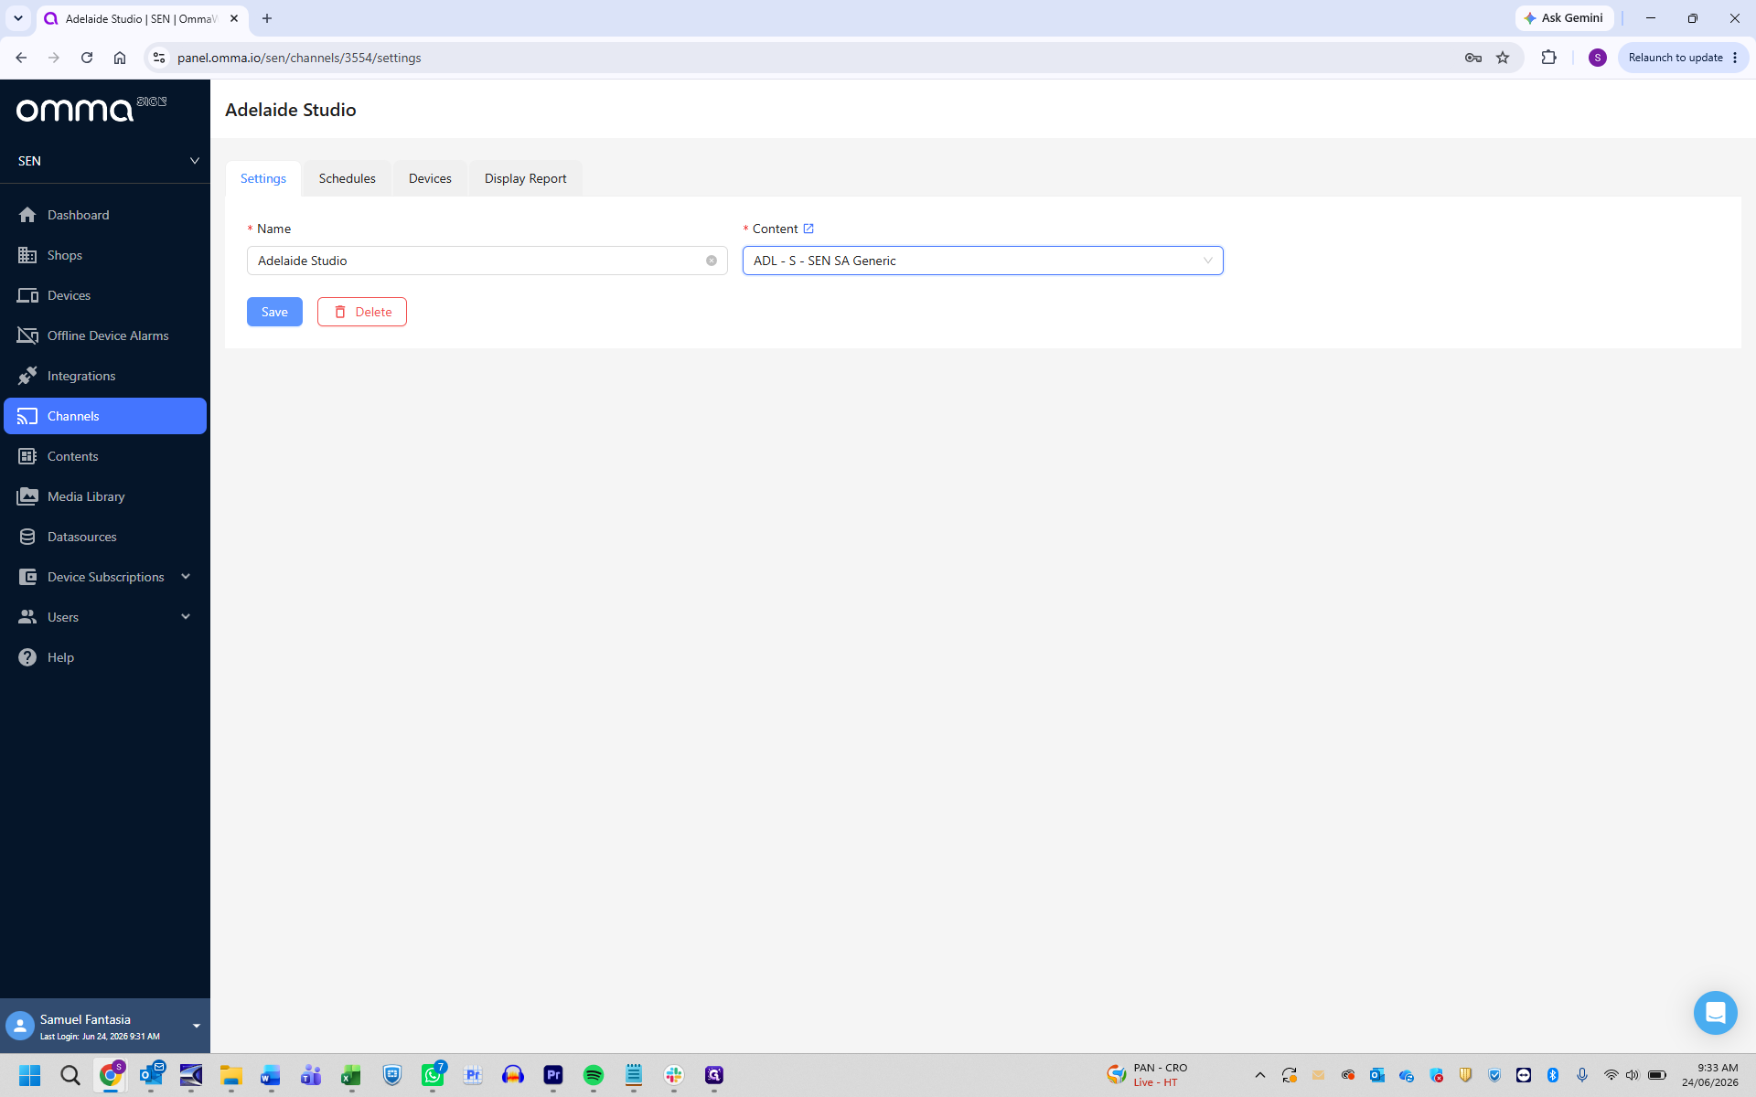Open the PAN - CRO live score widget
This screenshot has height=1097, width=1756.
click(1148, 1075)
